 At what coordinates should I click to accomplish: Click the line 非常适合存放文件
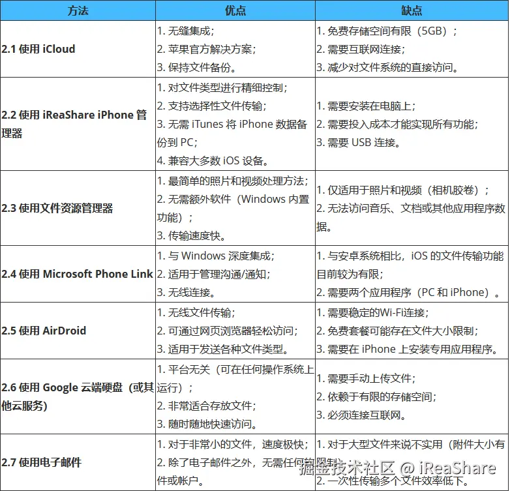point(207,406)
